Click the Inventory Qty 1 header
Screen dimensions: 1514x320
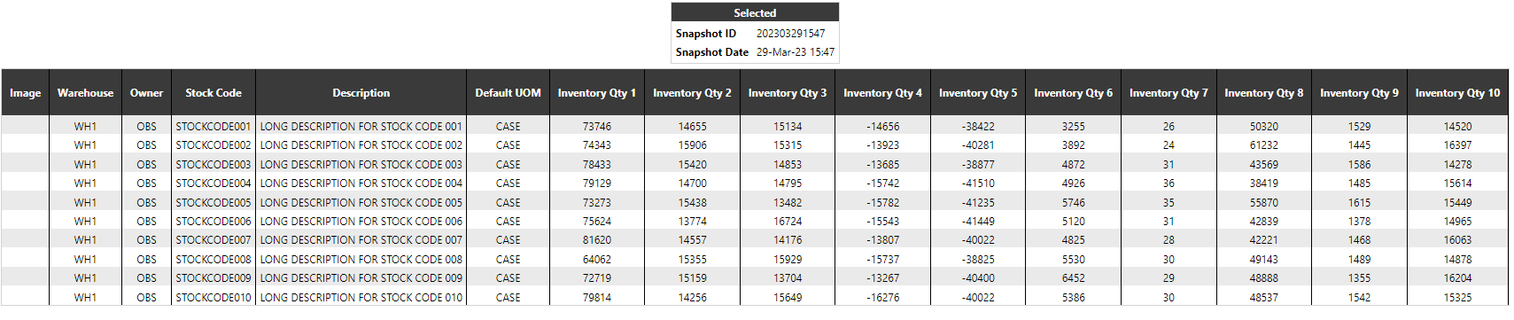pos(596,92)
